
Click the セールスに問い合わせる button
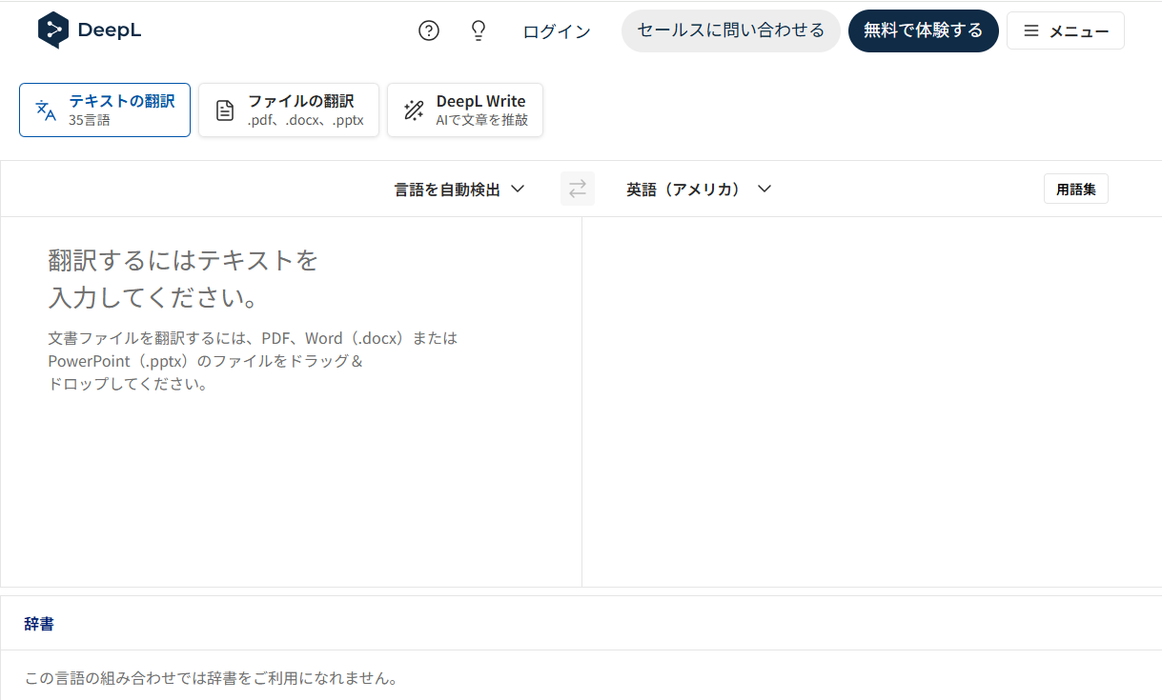pyautogui.click(x=730, y=30)
